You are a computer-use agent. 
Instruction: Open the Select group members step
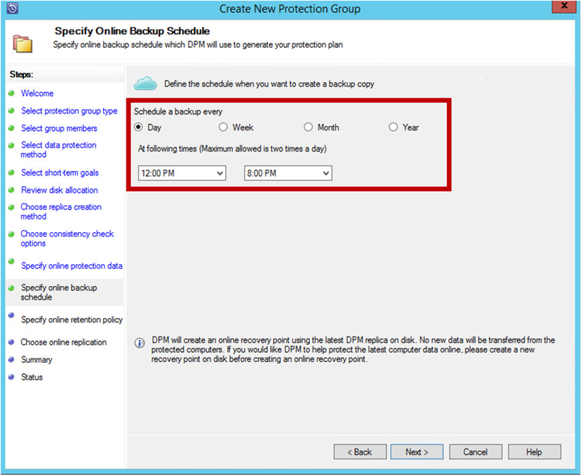pos(59,128)
